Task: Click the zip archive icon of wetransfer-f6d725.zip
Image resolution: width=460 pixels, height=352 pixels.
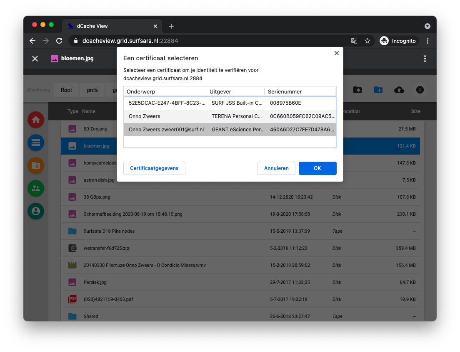Action: [x=72, y=248]
